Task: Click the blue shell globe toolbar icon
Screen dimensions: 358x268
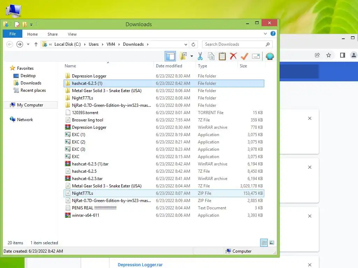Action: click(x=270, y=56)
